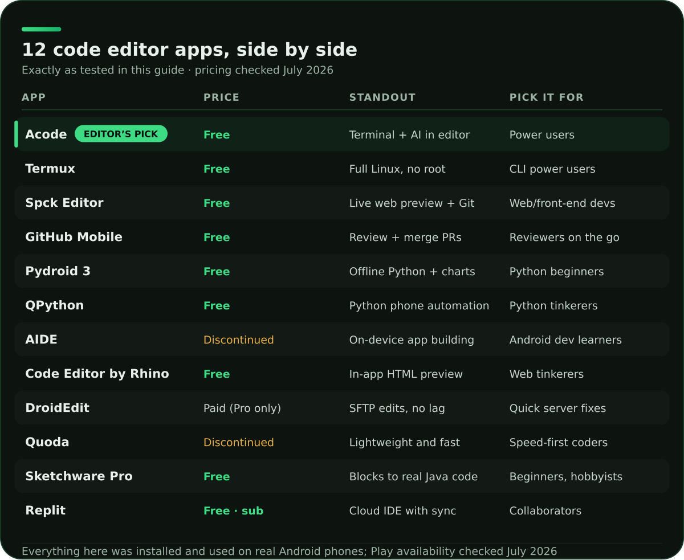Click 'Python beginners' recommendation
This screenshot has height=560, width=684.
pos(556,272)
